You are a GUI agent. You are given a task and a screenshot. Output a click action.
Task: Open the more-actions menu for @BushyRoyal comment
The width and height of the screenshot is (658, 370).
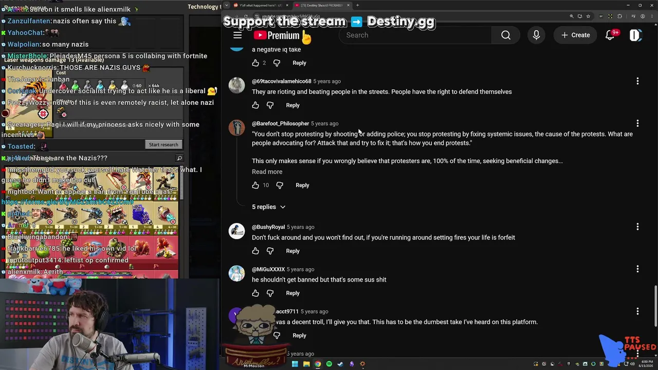point(637,227)
